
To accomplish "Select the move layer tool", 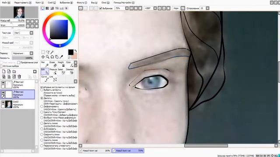I will click(x=43, y=57).
